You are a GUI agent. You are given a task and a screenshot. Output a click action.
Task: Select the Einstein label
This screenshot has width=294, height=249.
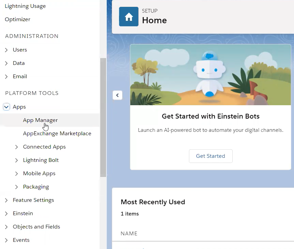23,213
